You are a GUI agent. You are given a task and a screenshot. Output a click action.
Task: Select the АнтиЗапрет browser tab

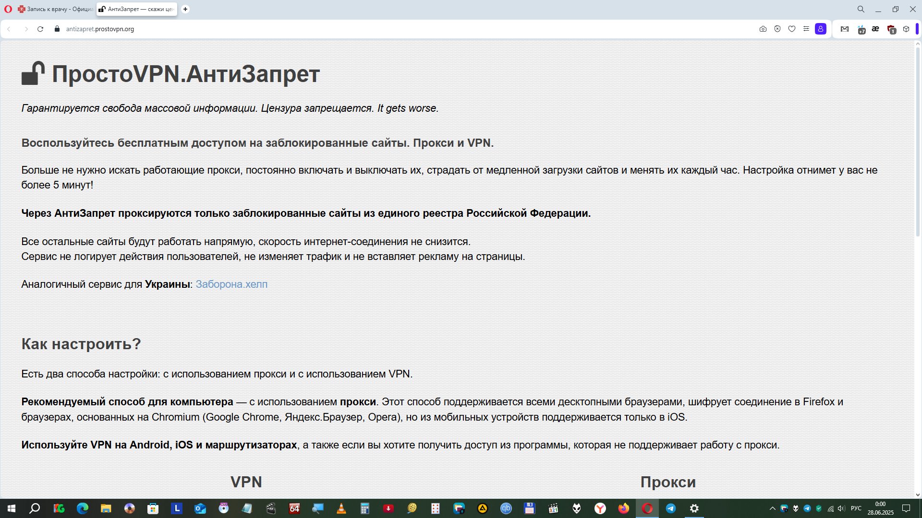(x=137, y=9)
